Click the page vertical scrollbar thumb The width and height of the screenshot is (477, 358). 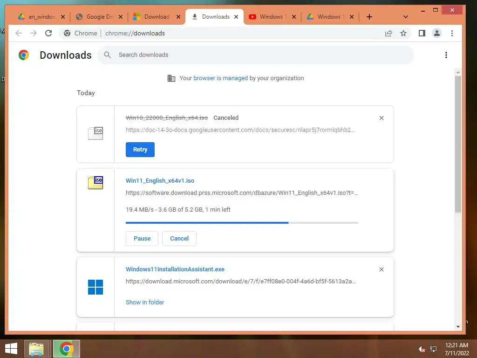click(x=458, y=144)
